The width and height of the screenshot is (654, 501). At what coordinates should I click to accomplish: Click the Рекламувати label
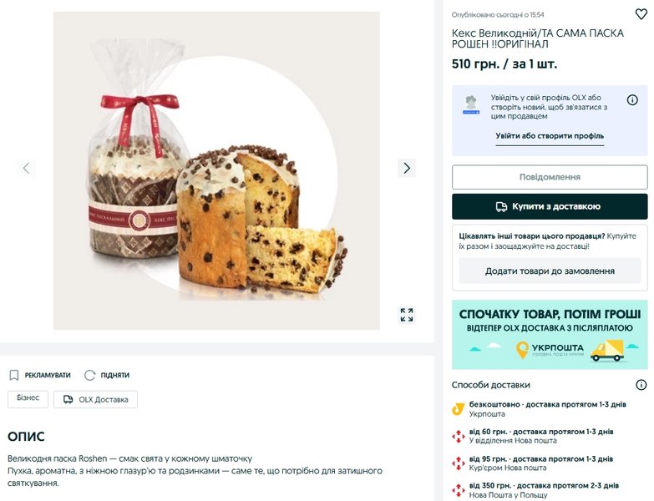(48, 375)
